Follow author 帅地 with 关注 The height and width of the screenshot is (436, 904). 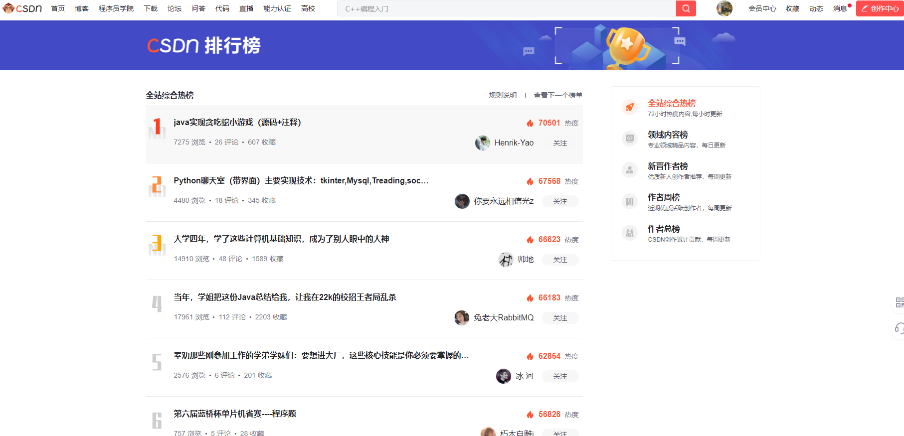click(560, 260)
